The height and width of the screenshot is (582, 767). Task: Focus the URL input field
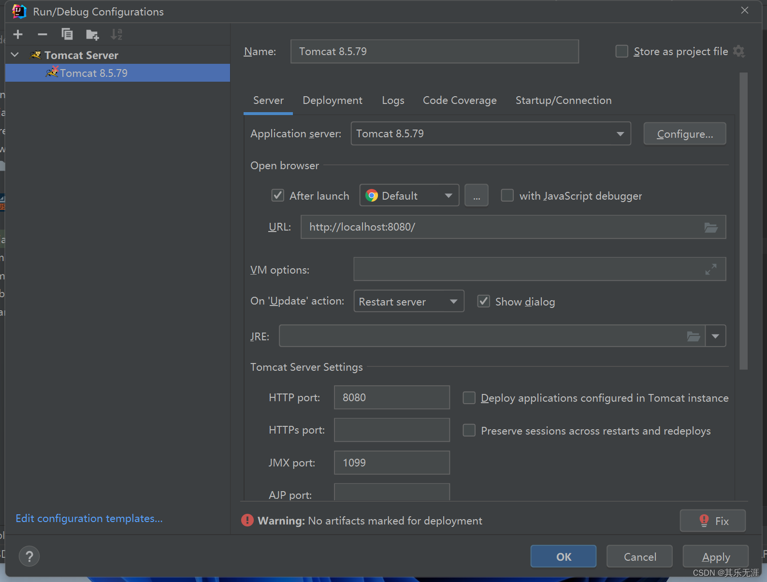point(513,227)
